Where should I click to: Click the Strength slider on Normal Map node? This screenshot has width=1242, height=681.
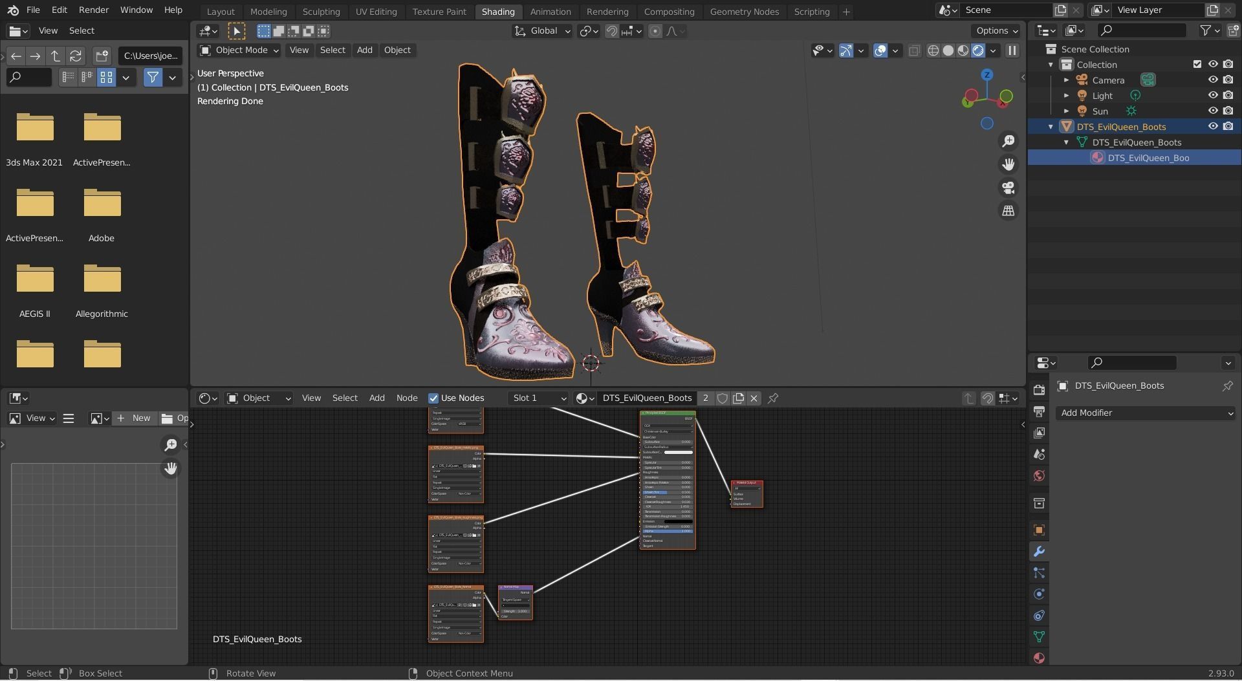pos(516,611)
